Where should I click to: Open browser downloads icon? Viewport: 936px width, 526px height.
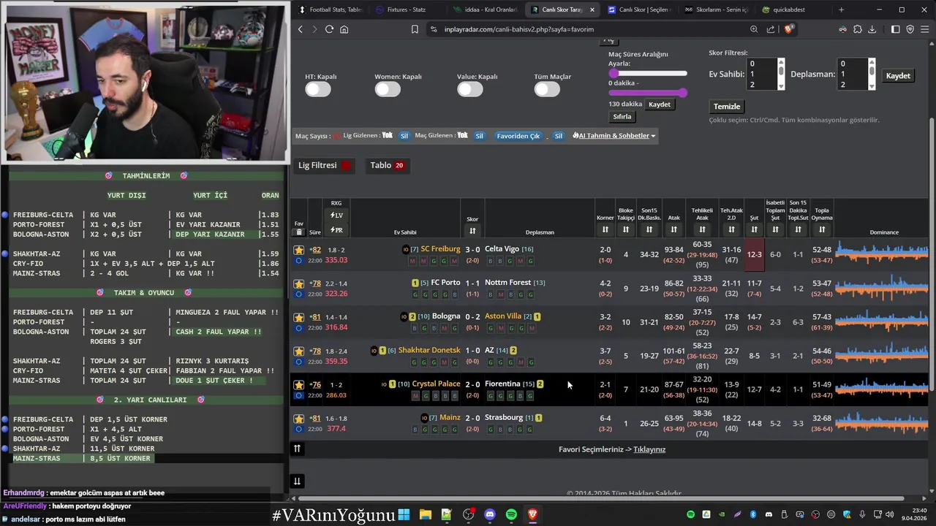(873, 29)
